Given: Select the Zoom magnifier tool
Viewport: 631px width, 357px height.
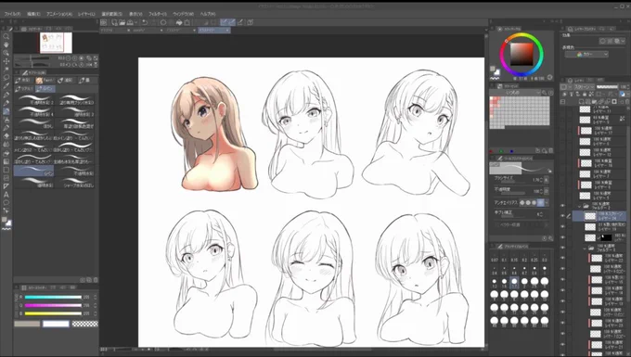Looking at the screenshot, I should pos(6,36).
